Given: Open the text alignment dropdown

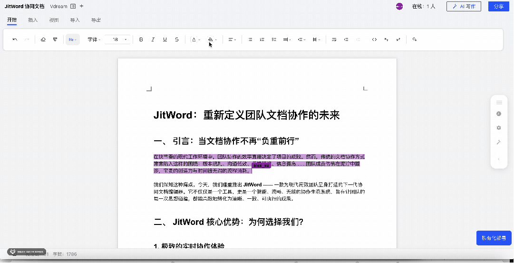Looking at the screenshot, I should (x=232, y=39).
